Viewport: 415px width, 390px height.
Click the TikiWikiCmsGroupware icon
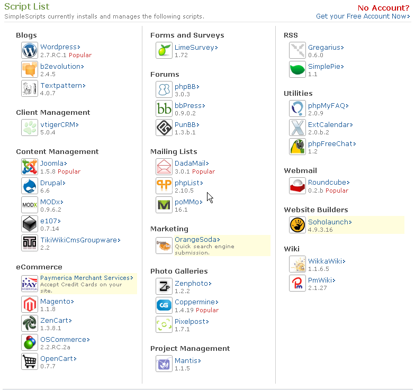click(x=30, y=243)
